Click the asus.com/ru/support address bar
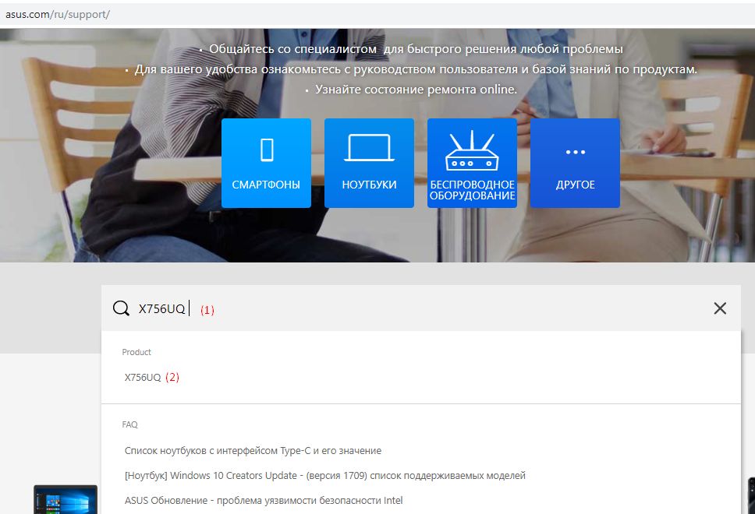This screenshot has height=514, width=755. point(377,15)
